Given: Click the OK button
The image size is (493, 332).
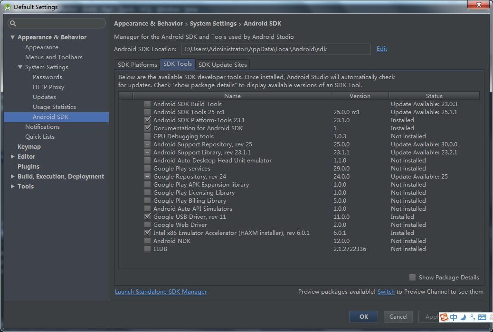Looking at the screenshot, I should pyautogui.click(x=363, y=317).
